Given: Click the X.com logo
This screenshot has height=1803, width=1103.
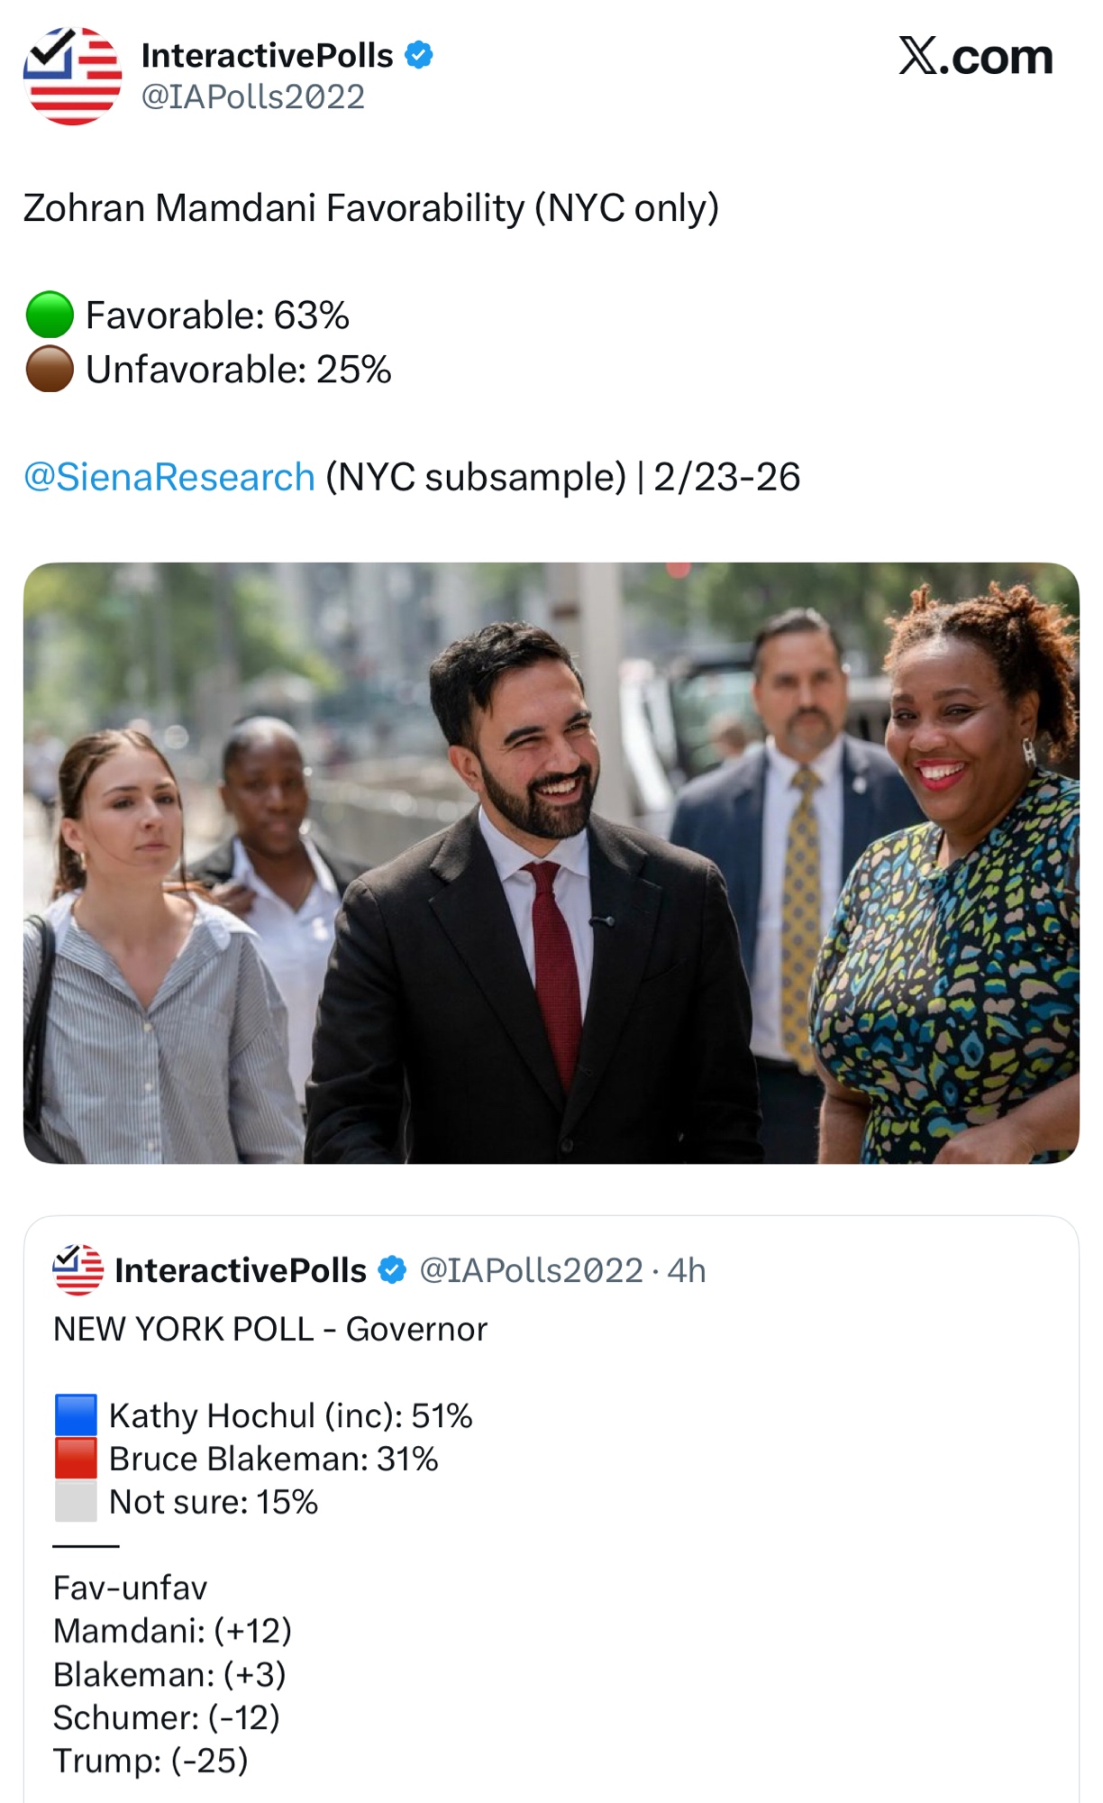Looking at the screenshot, I should coord(975,57).
